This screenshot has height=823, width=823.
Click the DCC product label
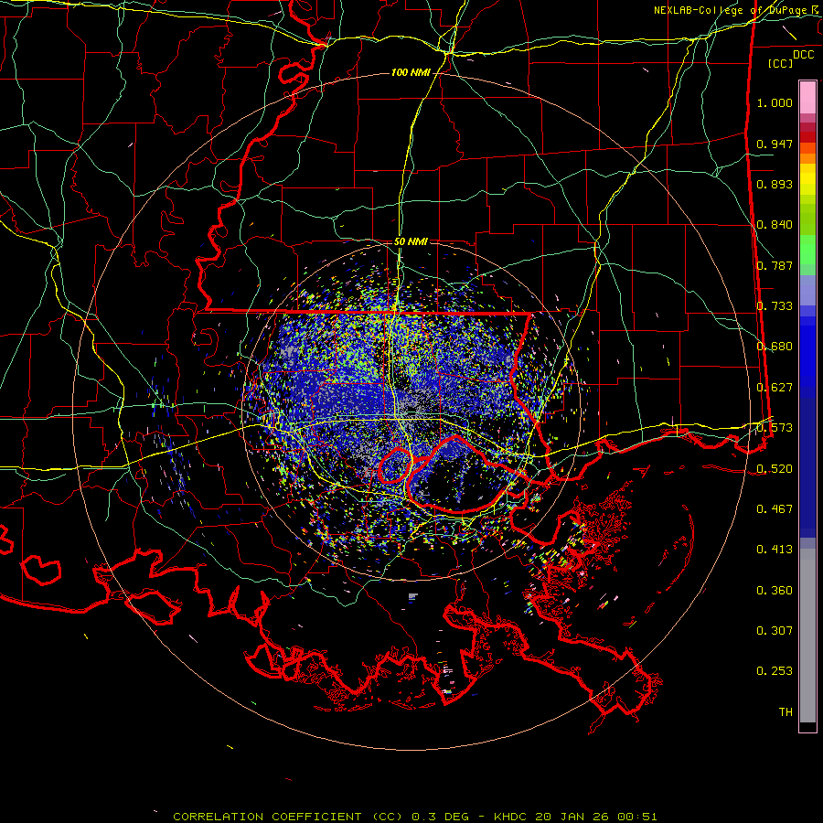pyautogui.click(x=803, y=55)
